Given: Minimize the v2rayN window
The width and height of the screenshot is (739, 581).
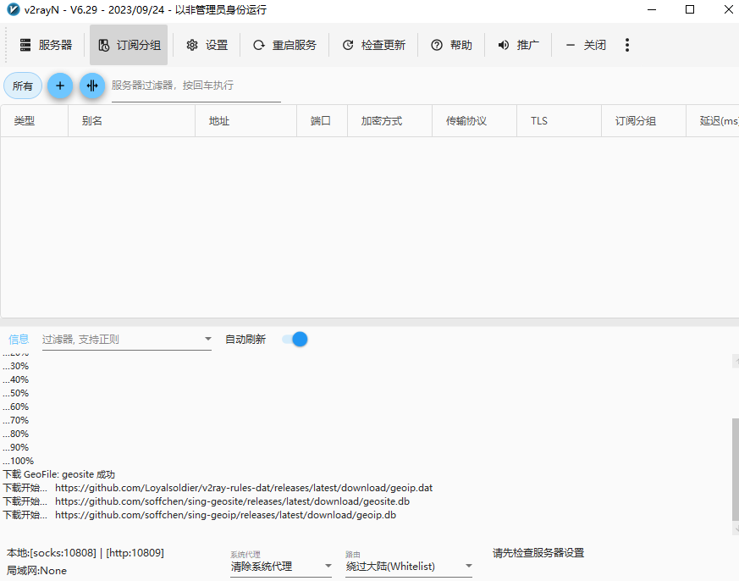Looking at the screenshot, I should [652, 9].
